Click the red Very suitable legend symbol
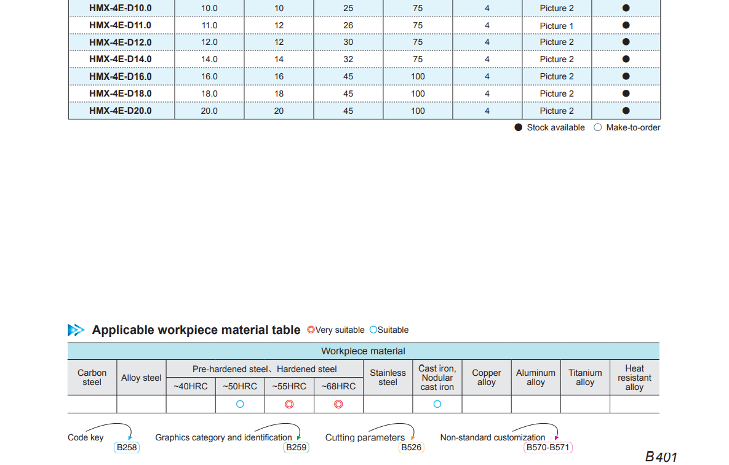 coord(311,330)
